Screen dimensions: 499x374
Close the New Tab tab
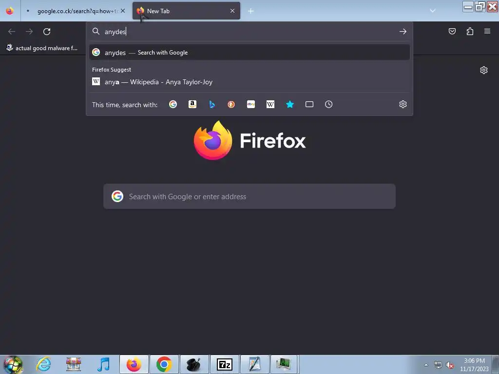coord(232,11)
